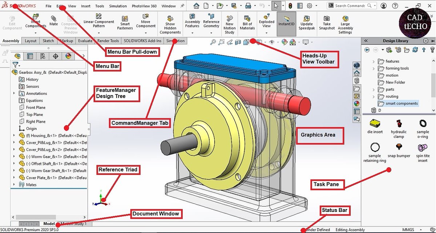The width and height of the screenshot is (436, 233).
Task: Open the PropertyManager tab icon
Action: coord(30,56)
